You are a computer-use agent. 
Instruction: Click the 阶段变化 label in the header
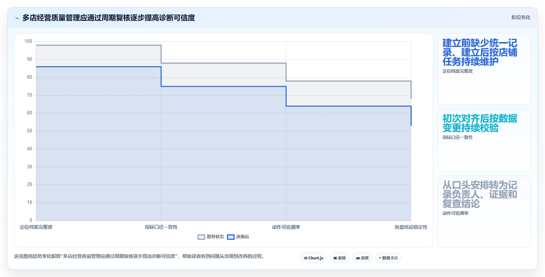tap(521, 18)
